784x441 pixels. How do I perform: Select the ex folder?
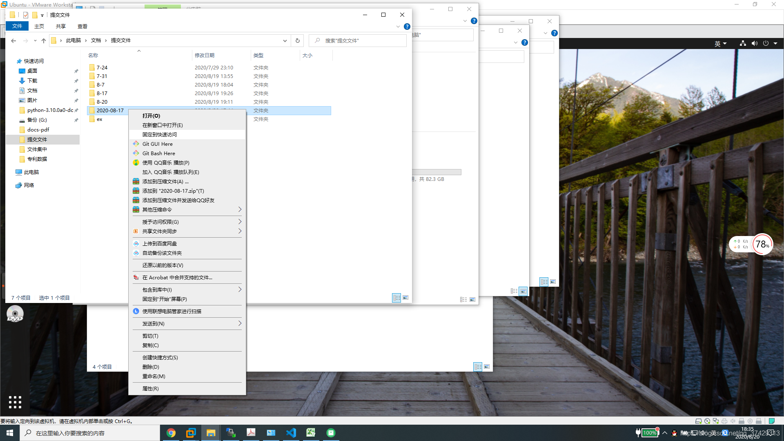pos(99,119)
